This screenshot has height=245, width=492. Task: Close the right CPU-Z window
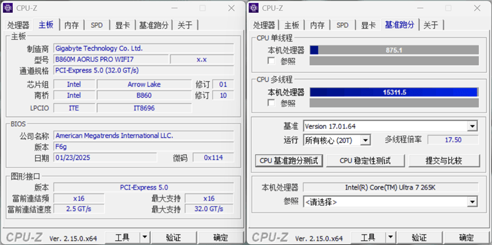[477, 8]
